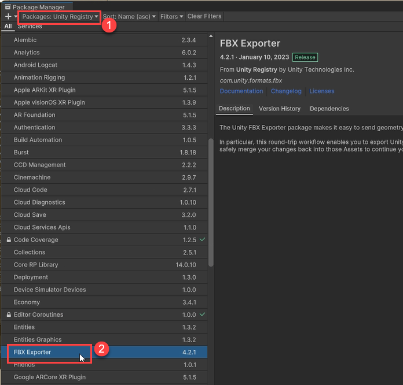The image size is (403, 385).
Task: Expand the Filters dropdown
Action: pos(171,17)
